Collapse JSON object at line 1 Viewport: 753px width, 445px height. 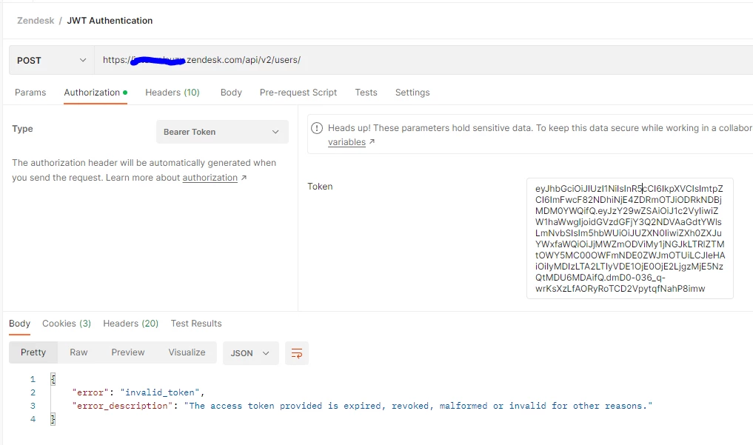point(53,379)
